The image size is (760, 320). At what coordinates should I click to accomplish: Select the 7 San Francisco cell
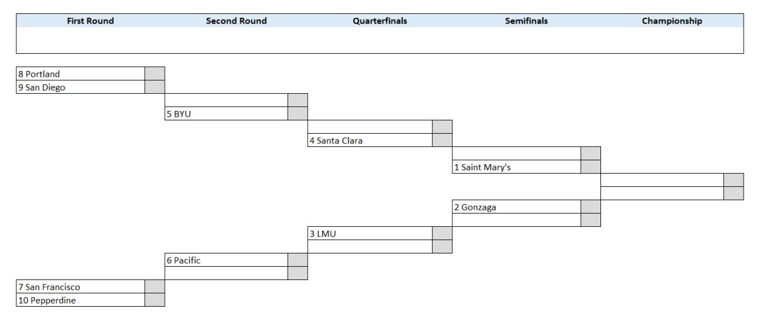[x=80, y=286]
